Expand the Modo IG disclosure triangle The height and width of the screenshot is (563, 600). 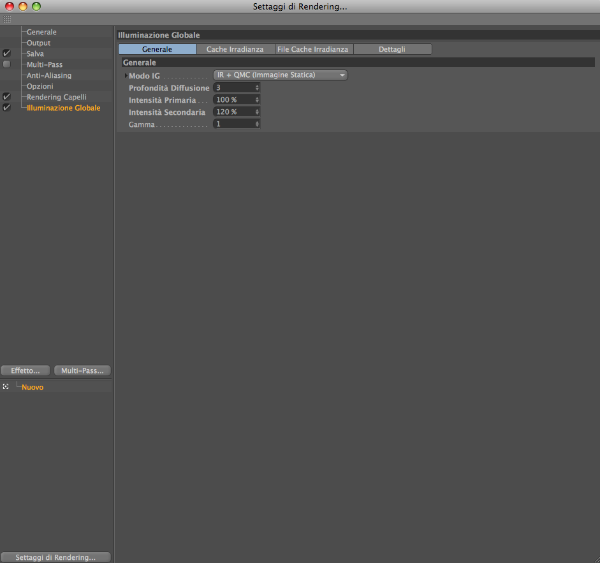pos(126,76)
